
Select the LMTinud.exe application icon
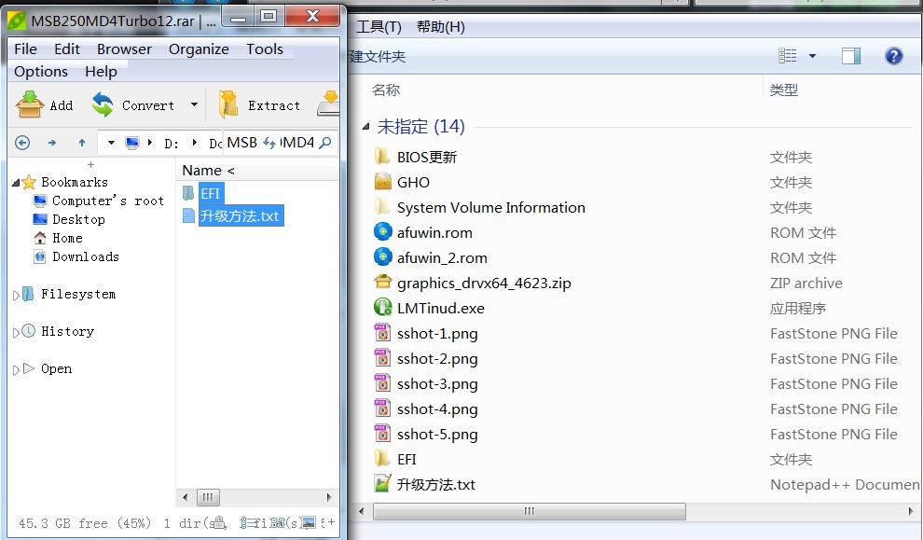point(382,307)
